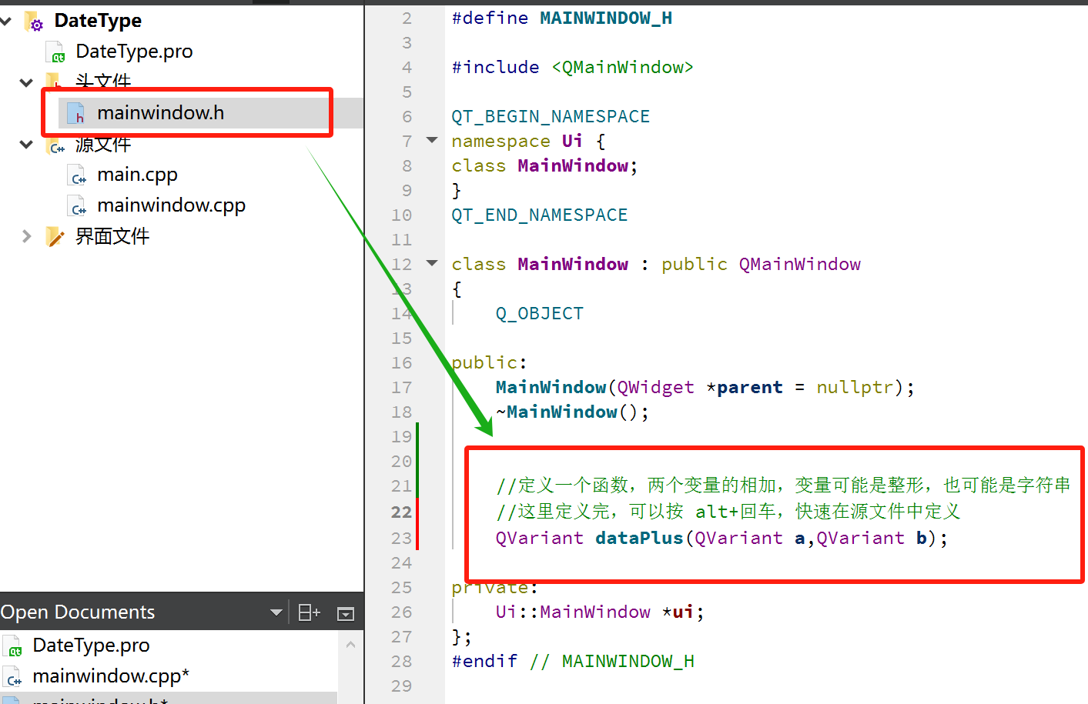Collapse the 头文件 folder
This screenshot has width=1088, height=704.
[x=26, y=82]
